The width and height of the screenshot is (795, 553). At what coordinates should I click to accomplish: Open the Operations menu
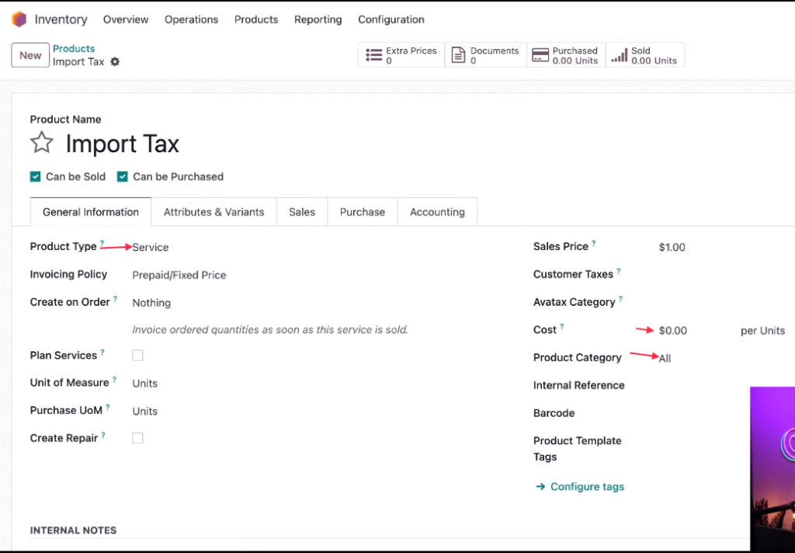(191, 19)
